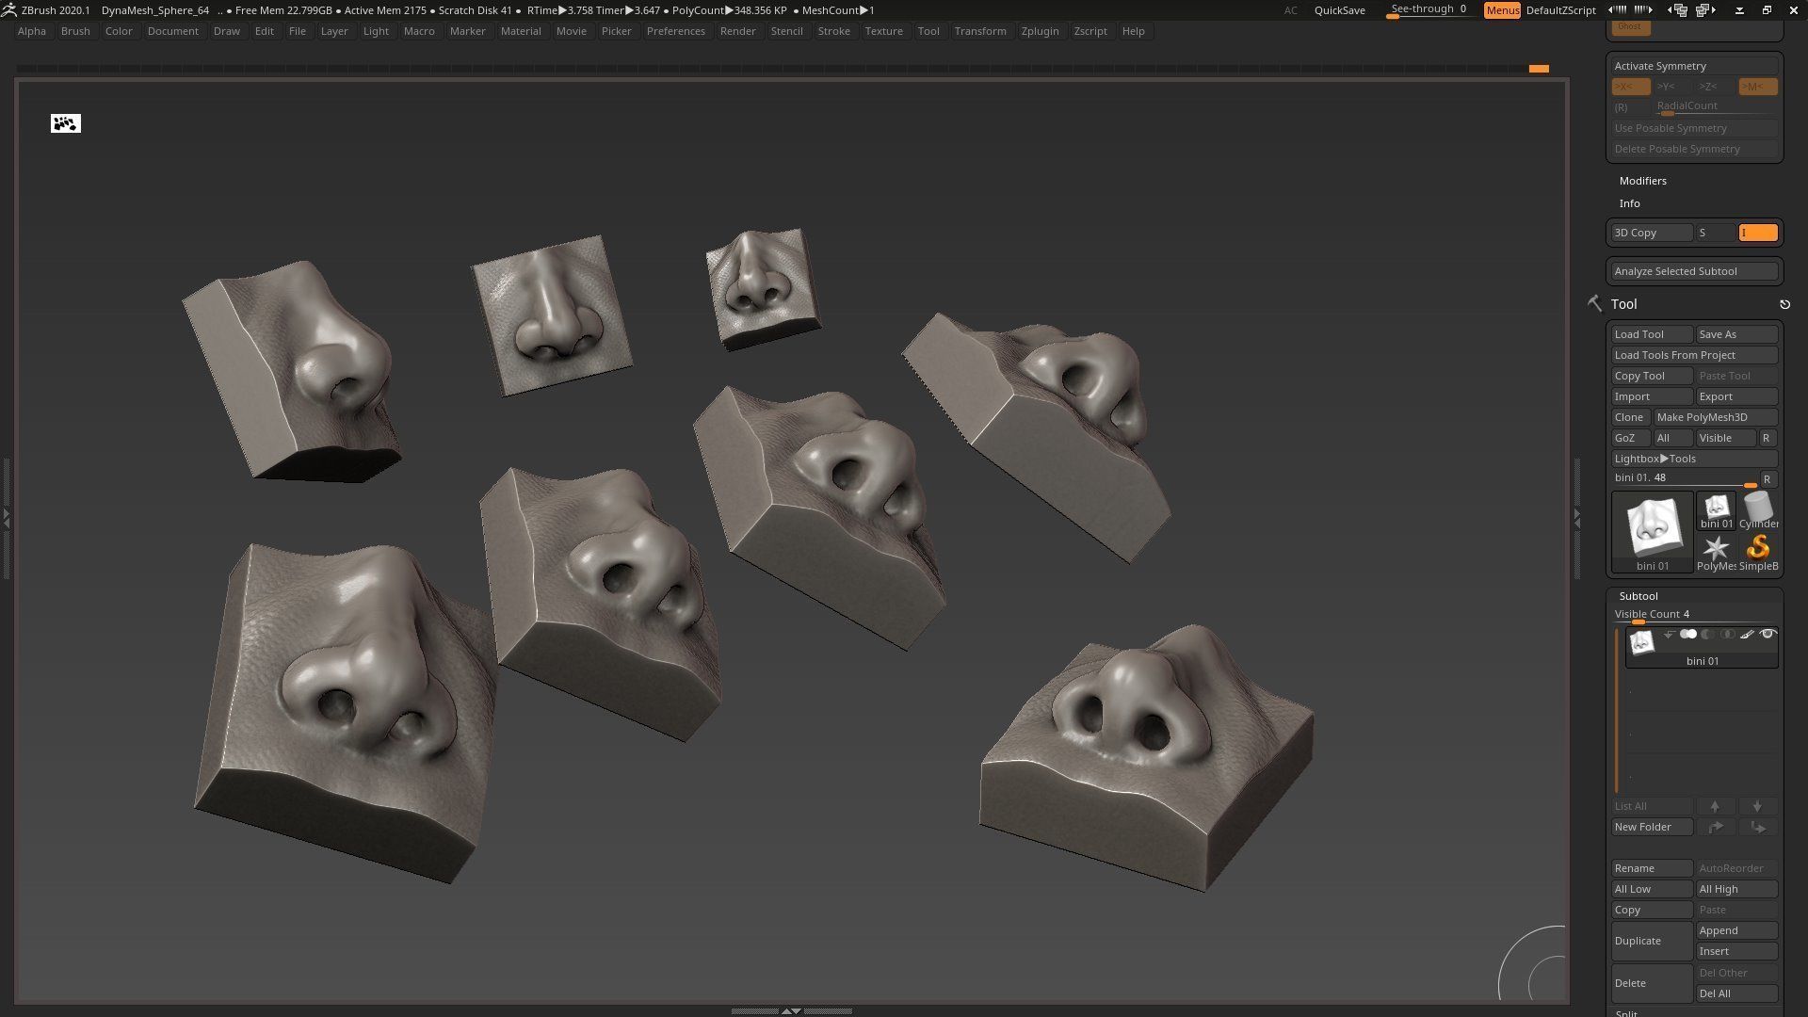Toggle polypaint brush icon on bini 01 subtool
Viewport: 1808px width, 1017px height.
1748,635
